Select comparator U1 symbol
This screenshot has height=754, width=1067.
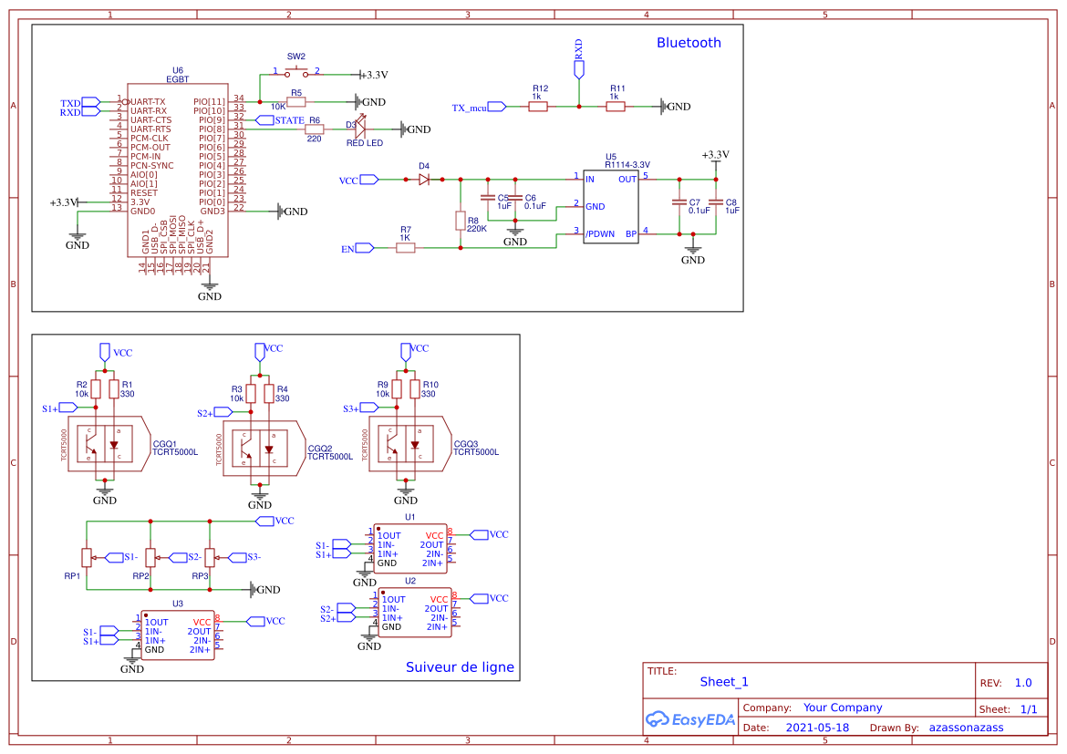point(409,545)
